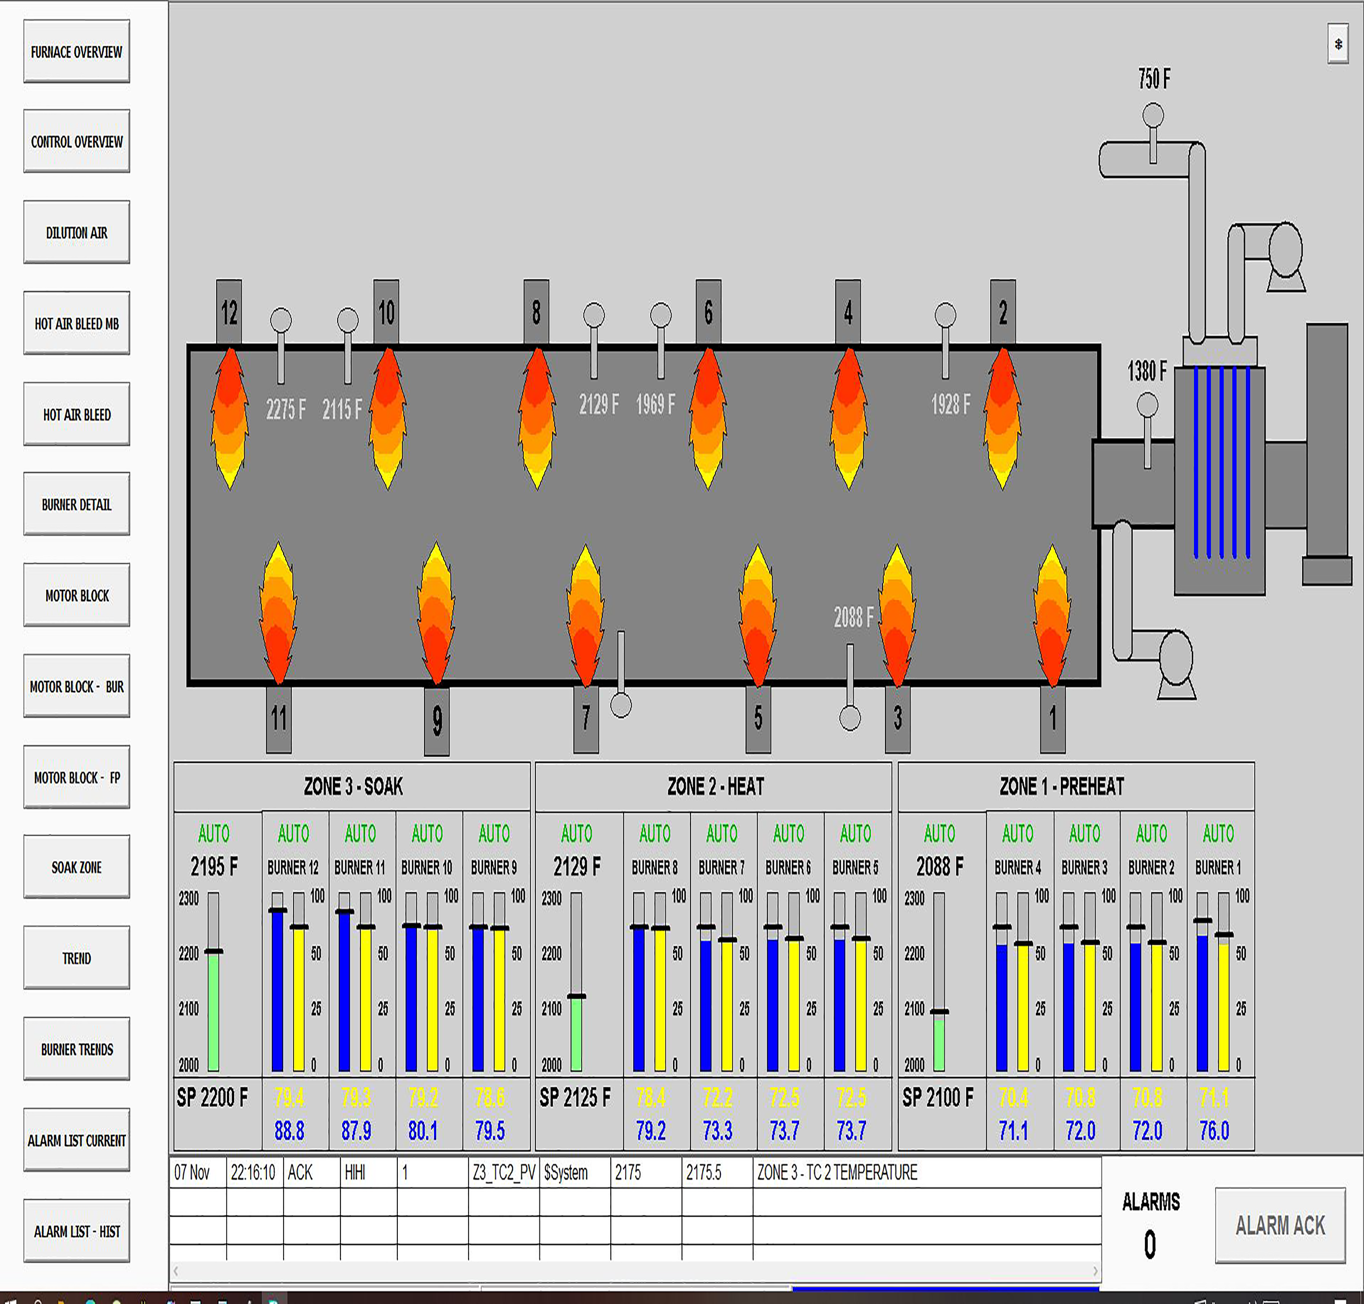
Task: Open Alarm List Current
Action: click(76, 1141)
